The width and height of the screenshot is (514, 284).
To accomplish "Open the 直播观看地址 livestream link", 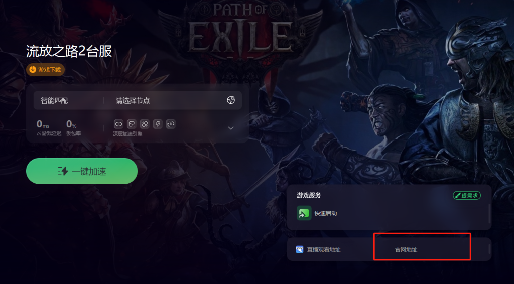I will [324, 249].
